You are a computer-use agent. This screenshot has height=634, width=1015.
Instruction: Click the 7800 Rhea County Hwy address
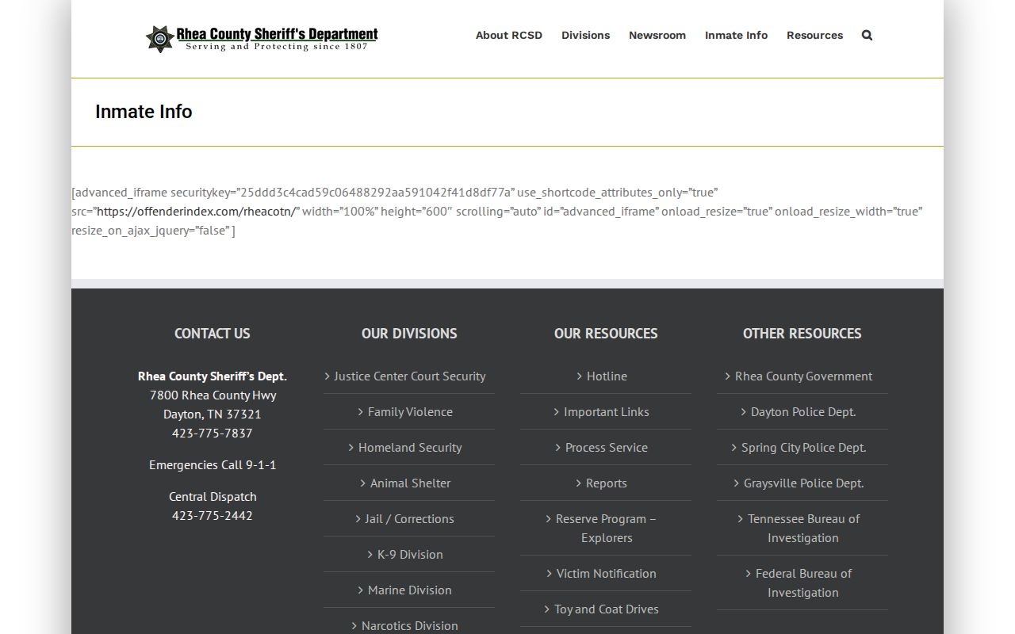click(213, 395)
